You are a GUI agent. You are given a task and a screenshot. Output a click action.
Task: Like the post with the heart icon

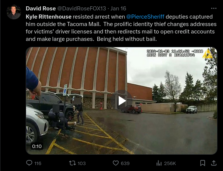coord(116,163)
